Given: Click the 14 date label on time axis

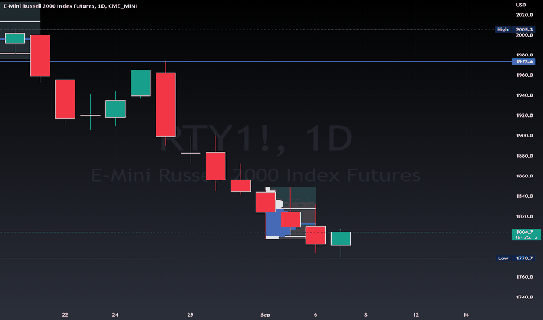Looking at the screenshot, I should coord(466,314).
